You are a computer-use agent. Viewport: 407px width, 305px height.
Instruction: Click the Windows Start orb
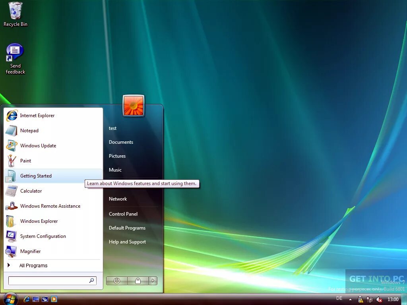(10, 299)
